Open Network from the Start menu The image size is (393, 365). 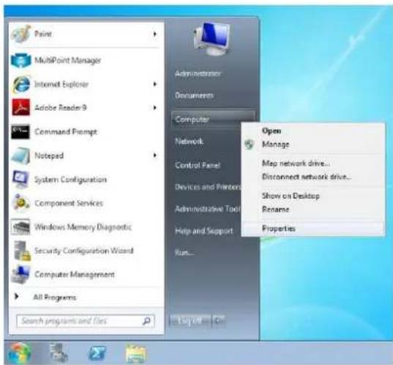pyautogui.click(x=189, y=141)
